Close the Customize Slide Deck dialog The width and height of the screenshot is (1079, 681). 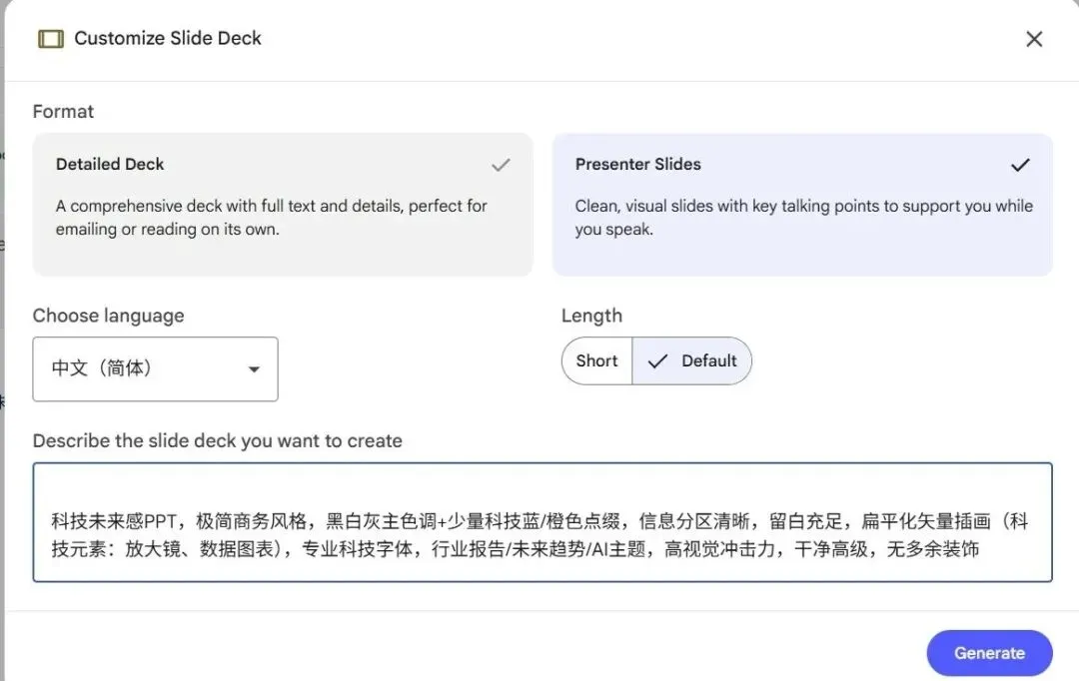(x=1034, y=39)
